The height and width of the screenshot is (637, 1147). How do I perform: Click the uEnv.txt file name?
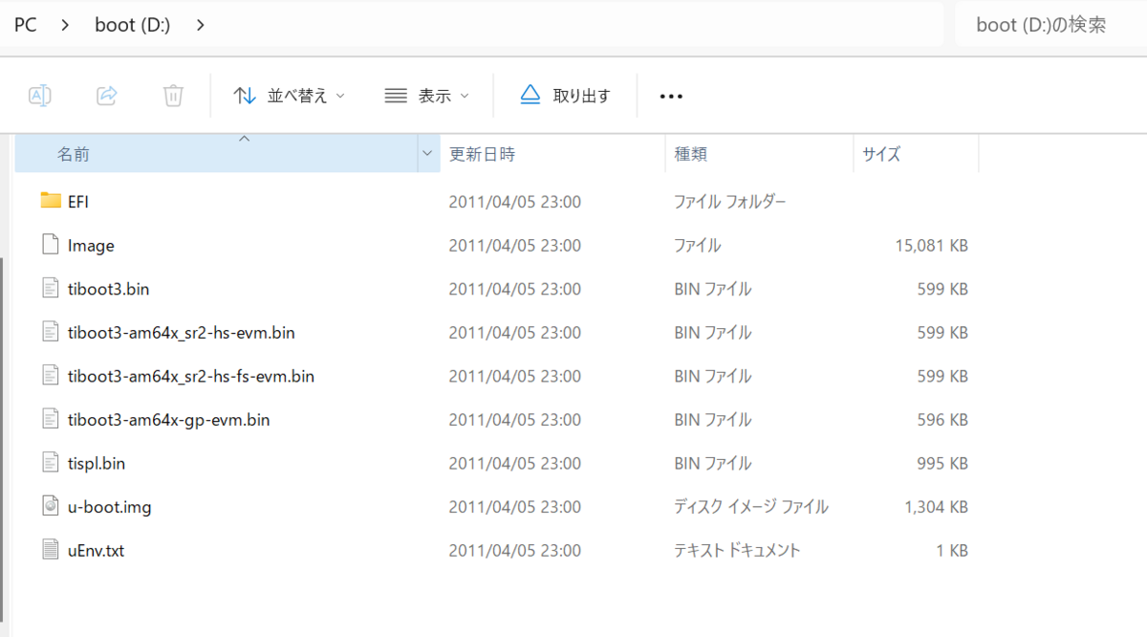tap(97, 551)
